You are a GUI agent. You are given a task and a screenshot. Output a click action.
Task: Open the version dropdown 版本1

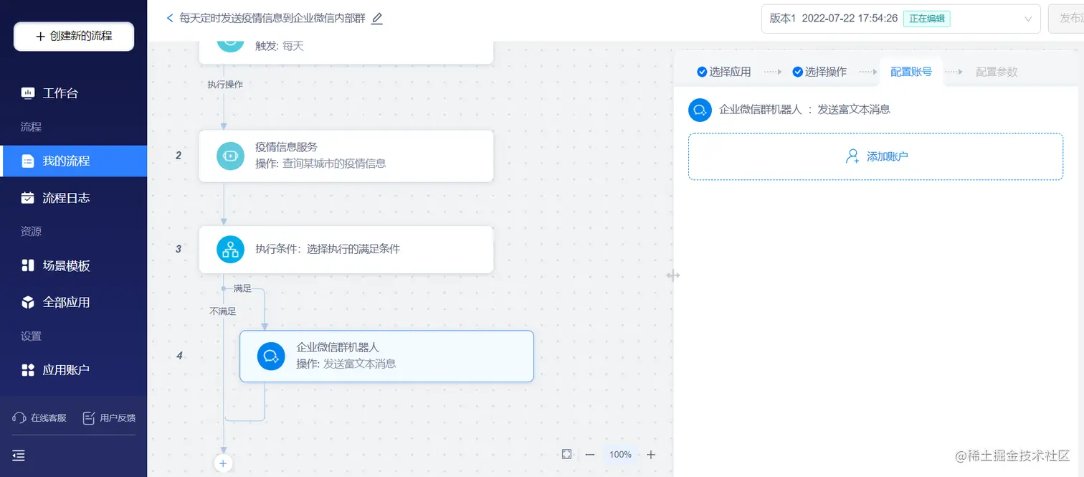pos(900,19)
